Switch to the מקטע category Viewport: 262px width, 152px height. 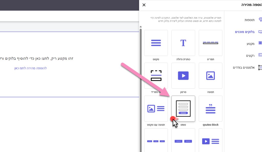point(250,44)
